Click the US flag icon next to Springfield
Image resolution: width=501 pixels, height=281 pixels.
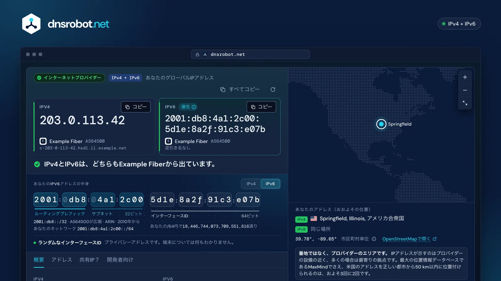click(313, 219)
